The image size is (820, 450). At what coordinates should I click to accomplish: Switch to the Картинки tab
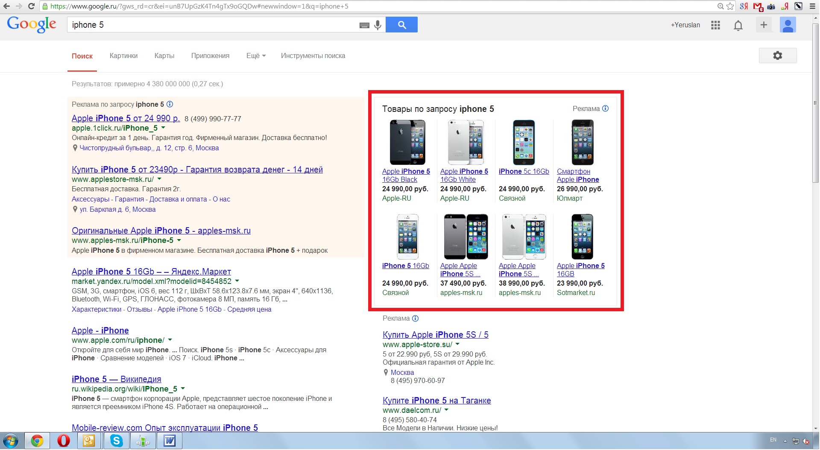coord(123,56)
